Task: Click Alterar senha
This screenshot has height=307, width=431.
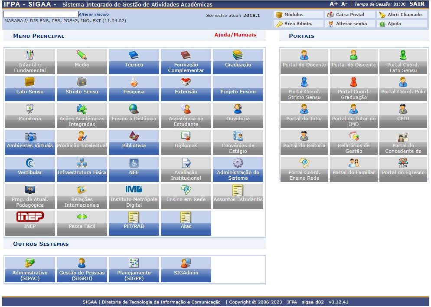Action: (x=350, y=24)
